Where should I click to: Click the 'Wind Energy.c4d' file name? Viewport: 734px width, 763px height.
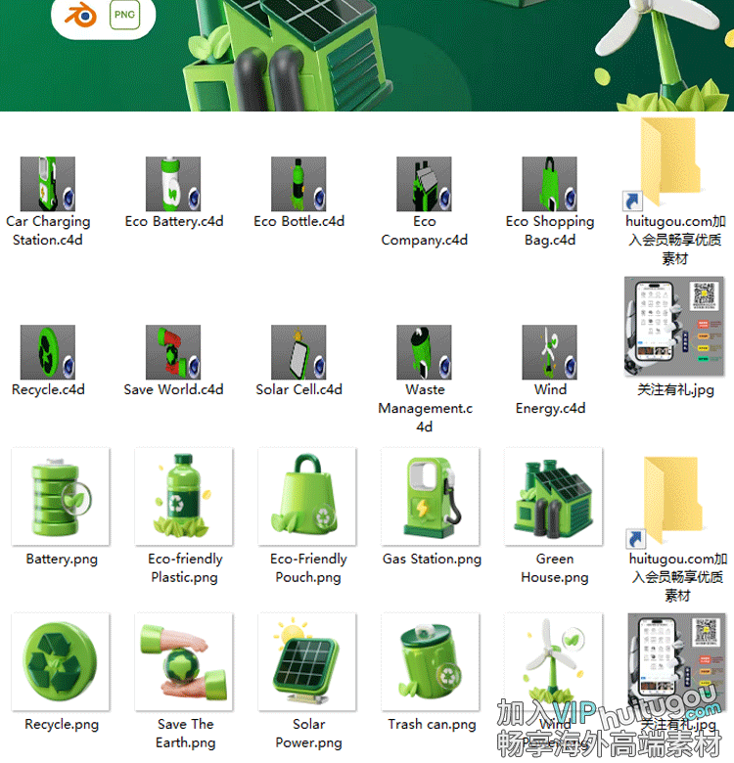pyautogui.click(x=550, y=399)
